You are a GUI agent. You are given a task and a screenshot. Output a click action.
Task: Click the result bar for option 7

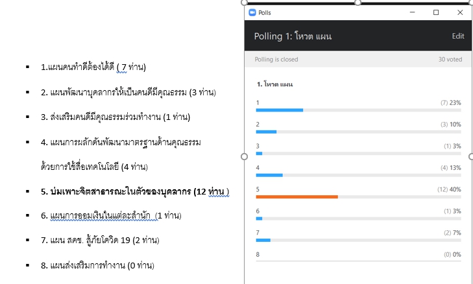tap(263, 241)
